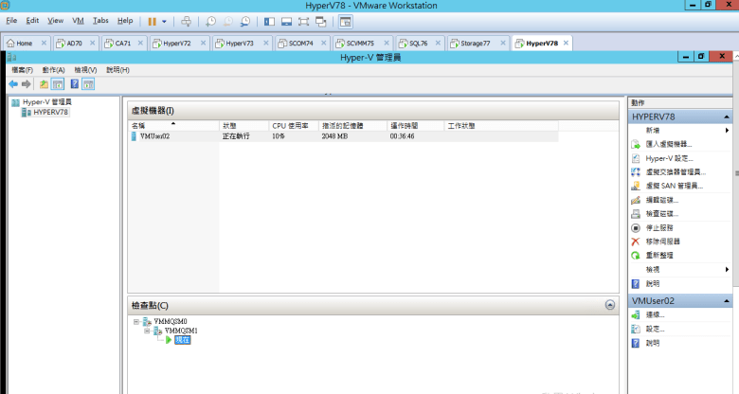Select HYPERV78 in the left tree
The width and height of the screenshot is (739, 394).
click(49, 112)
